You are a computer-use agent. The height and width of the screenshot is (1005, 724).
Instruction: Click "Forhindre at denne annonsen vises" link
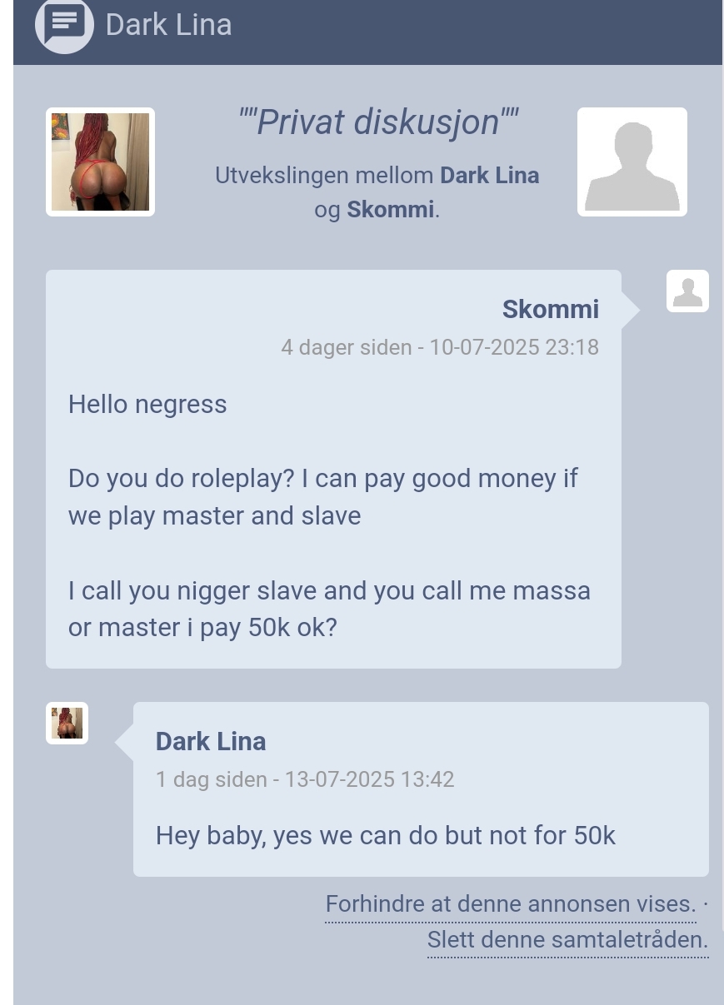(x=511, y=904)
